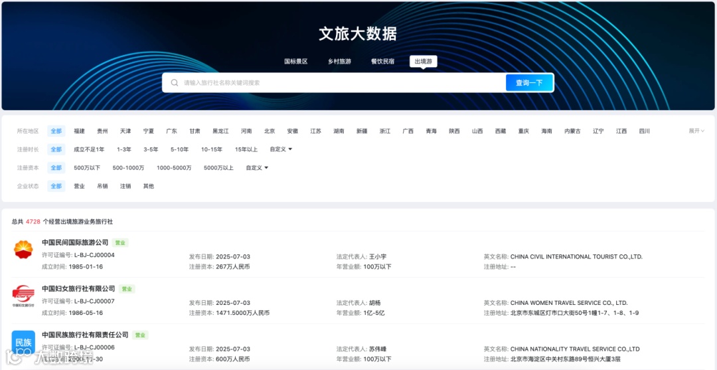Choose 15年以上 registration duration

pos(246,149)
